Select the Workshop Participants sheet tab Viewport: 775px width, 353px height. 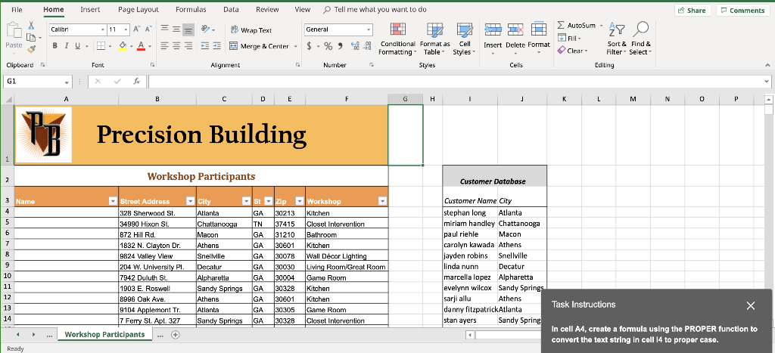pos(104,334)
